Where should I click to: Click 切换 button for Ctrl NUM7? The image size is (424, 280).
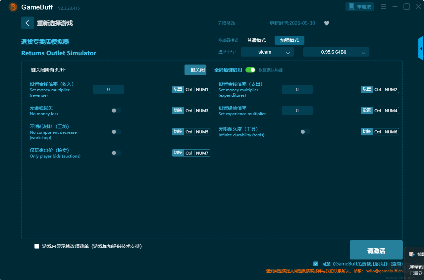178,153
